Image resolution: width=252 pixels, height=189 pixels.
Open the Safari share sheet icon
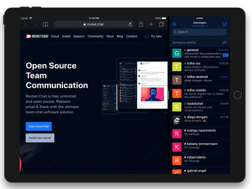(141, 24)
